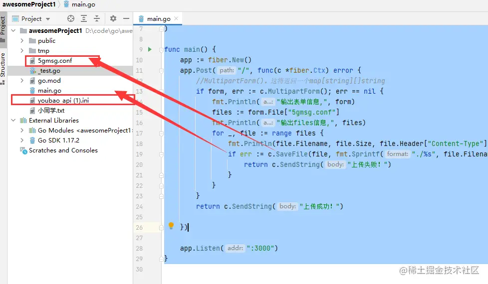488x284 pixels.
Task: Expand the Go SDK 1.17.2 node
Action: [22, 141]
